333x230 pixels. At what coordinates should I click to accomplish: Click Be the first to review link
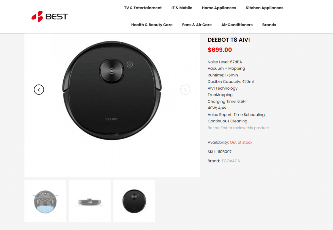pyautogui.click(x=238, y=128)
